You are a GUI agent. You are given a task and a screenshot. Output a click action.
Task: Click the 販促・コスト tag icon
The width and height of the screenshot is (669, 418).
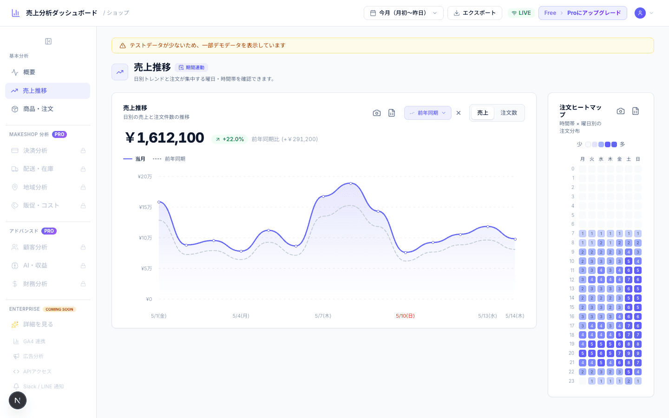[x=15, y=206]
